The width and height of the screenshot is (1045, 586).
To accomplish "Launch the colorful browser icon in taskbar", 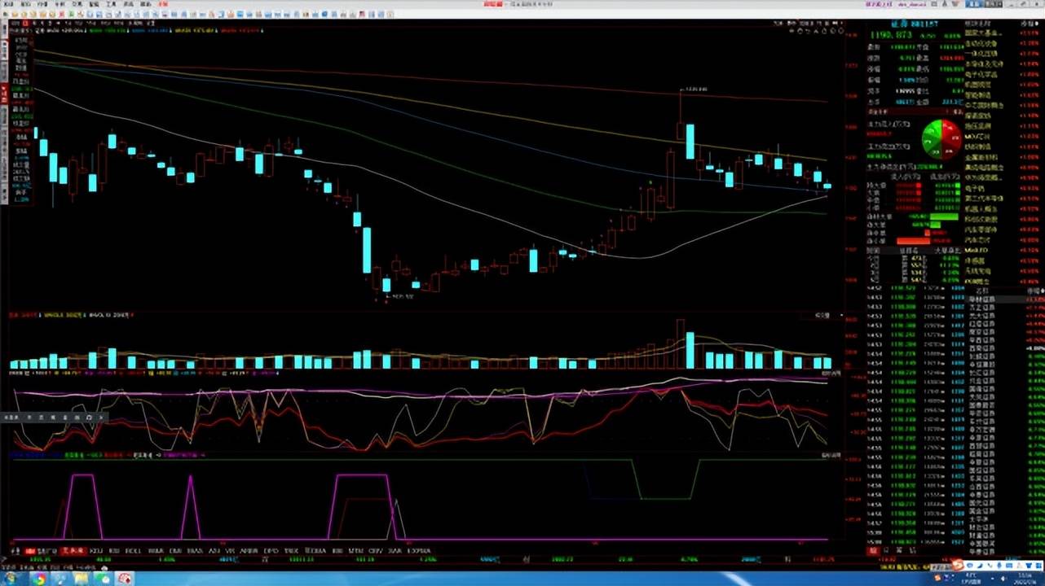I will tap(39, 579).
